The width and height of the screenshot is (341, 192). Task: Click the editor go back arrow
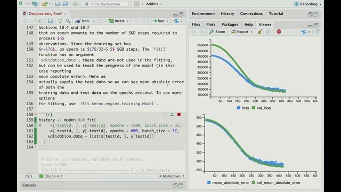pyautogui.click(x=25, y=21)
